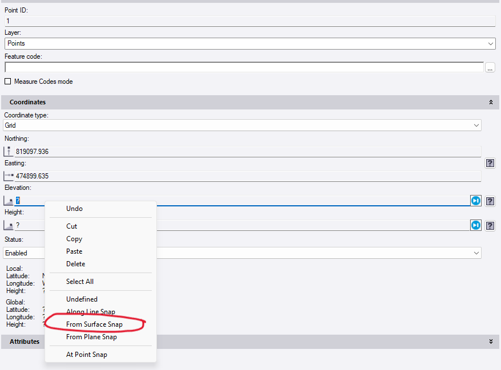Screen dimensions: 501x370
Task: Enable the Measure Codes mode checkbox
Action: [x=8, y=82]
